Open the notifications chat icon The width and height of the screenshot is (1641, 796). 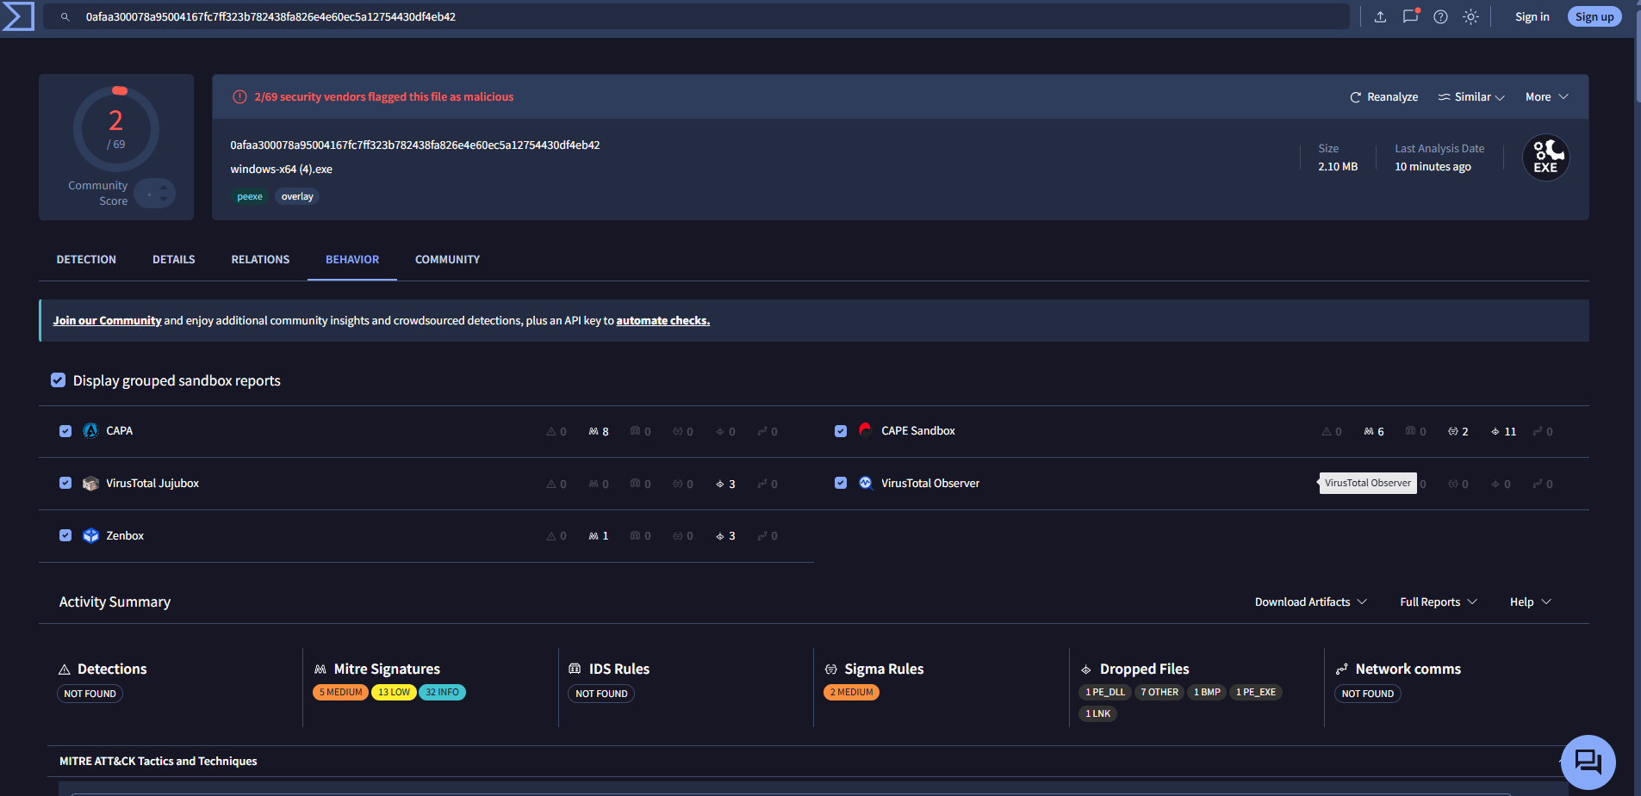[1410, 16]
